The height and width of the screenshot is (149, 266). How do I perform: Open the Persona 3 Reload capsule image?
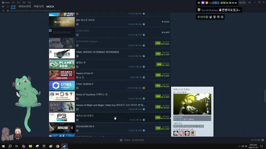pyautogui.click(x=62, y=118)
